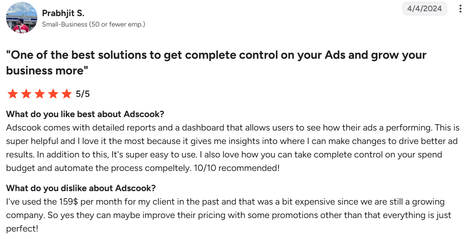This screenshot has height=239, width=465.
Task: Open Prabhjit S. profile avatar photo
Action: 22,18
